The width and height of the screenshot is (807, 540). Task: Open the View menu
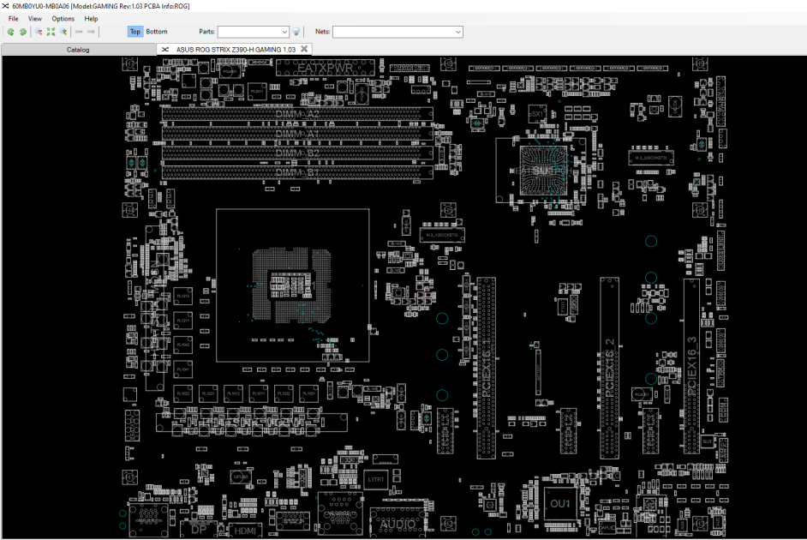(x=35, y=19)
